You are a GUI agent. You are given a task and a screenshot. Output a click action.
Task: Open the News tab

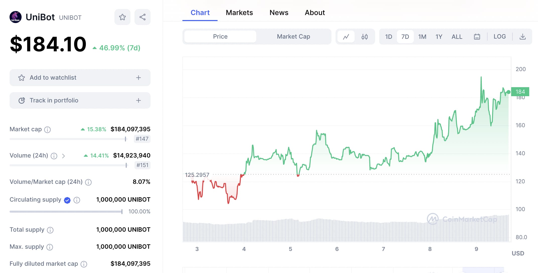[279, 13]
